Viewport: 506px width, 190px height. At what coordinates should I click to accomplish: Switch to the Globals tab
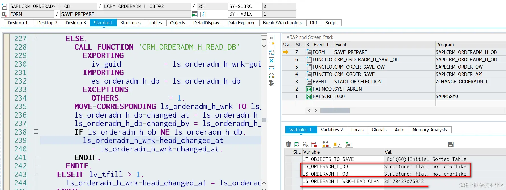(379, 130)
